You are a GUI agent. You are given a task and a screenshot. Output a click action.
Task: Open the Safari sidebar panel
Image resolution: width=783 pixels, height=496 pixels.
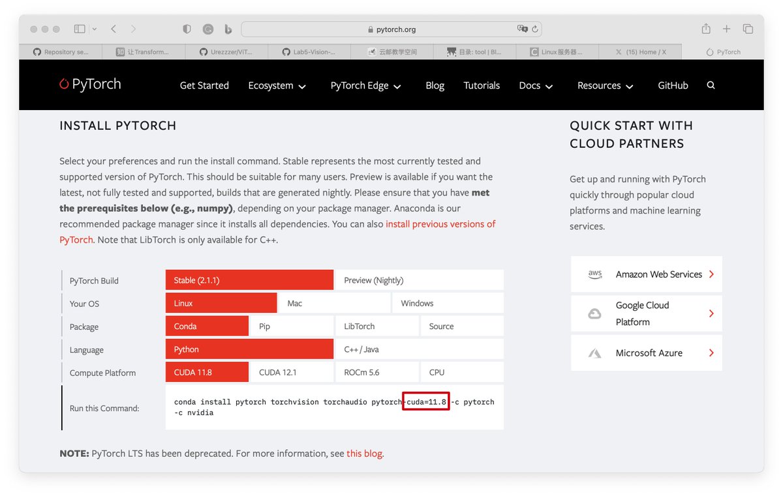click(80, 29)
